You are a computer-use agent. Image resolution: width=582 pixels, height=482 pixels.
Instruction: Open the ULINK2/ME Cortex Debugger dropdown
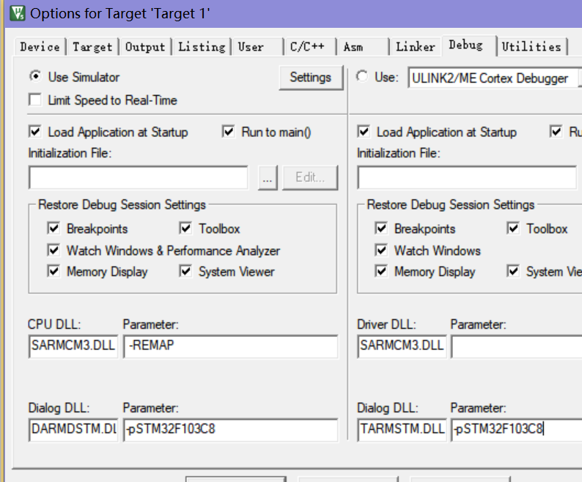[x=496, y=78]
